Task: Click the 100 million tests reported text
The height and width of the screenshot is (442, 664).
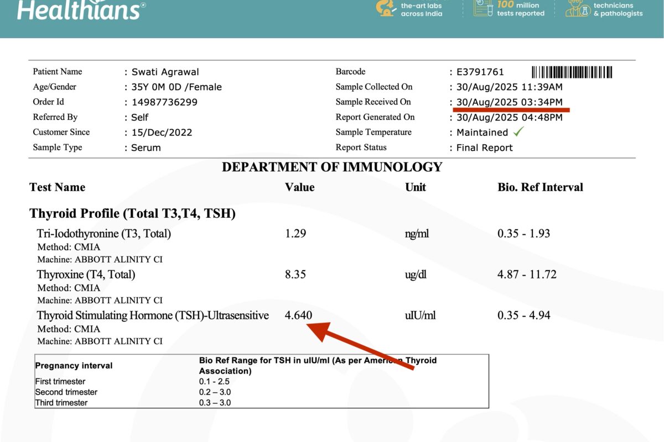Action: [521, 8]
